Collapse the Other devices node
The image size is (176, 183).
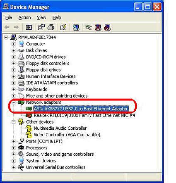13,122
